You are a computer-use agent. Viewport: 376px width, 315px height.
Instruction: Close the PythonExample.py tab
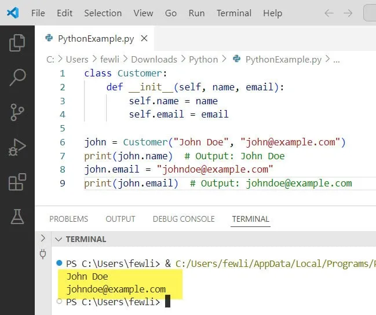tap(144, 38)
